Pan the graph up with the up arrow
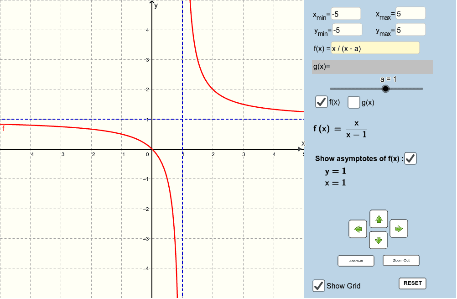 [x=379, y=219]
